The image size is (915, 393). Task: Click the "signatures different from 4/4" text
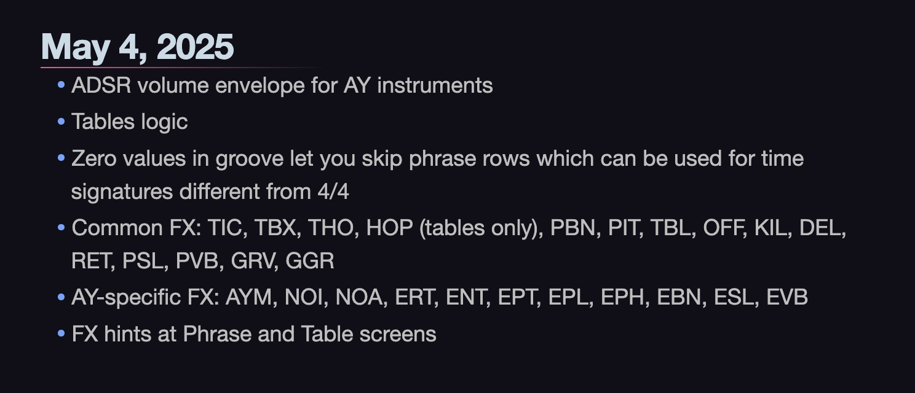210,192
